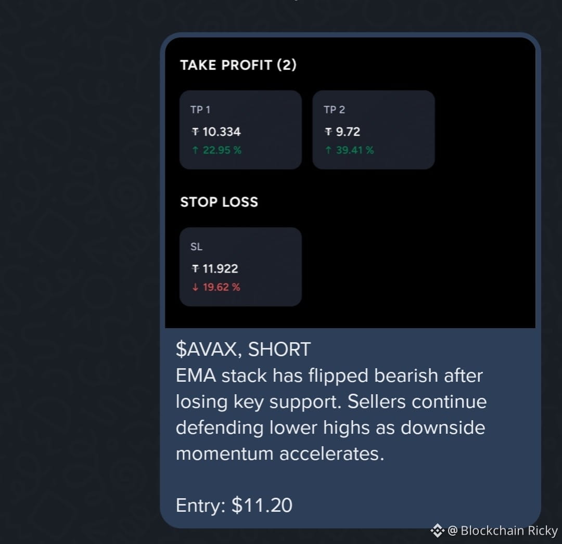
Task: Open the @ Blockchain Ricky profile link
Action: (x=503, y=530)
